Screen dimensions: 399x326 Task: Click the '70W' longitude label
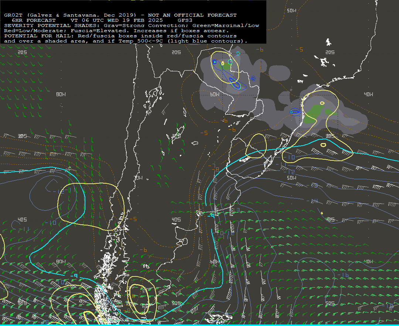pos(139,178)
